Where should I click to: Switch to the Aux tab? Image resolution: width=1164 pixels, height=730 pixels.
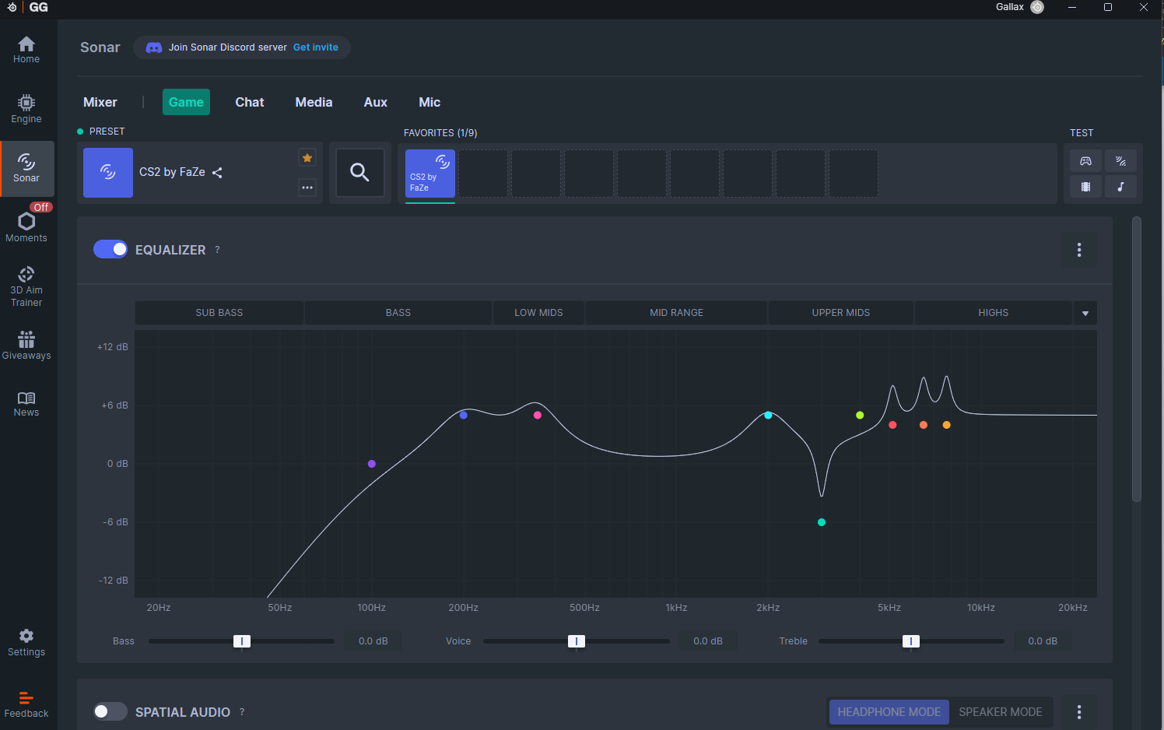coord(376,102)
